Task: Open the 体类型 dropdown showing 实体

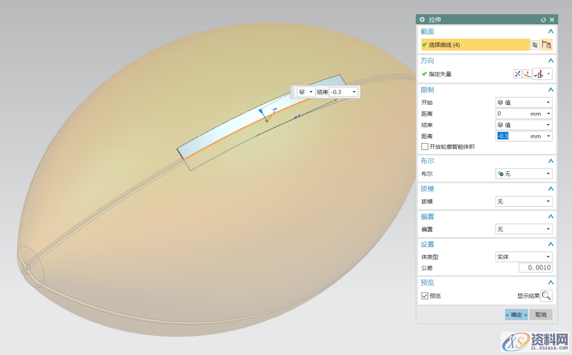Action: pos(523,257)
